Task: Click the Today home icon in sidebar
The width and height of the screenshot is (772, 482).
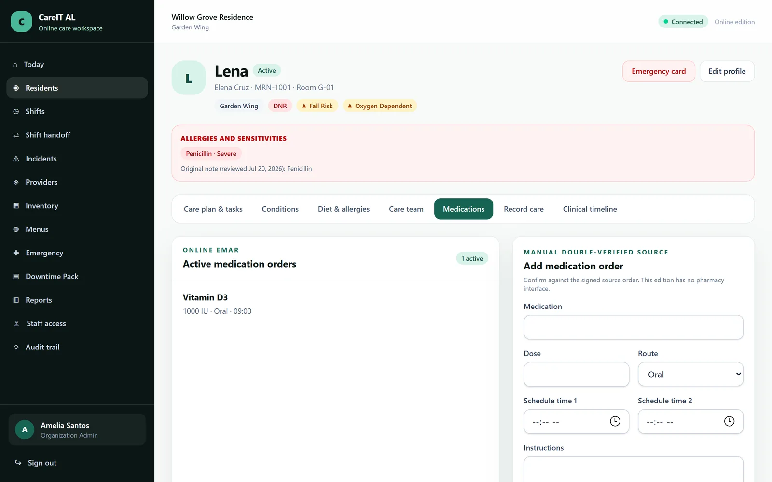Action: point(15,65)
